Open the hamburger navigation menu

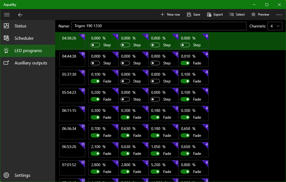point(7,15)
